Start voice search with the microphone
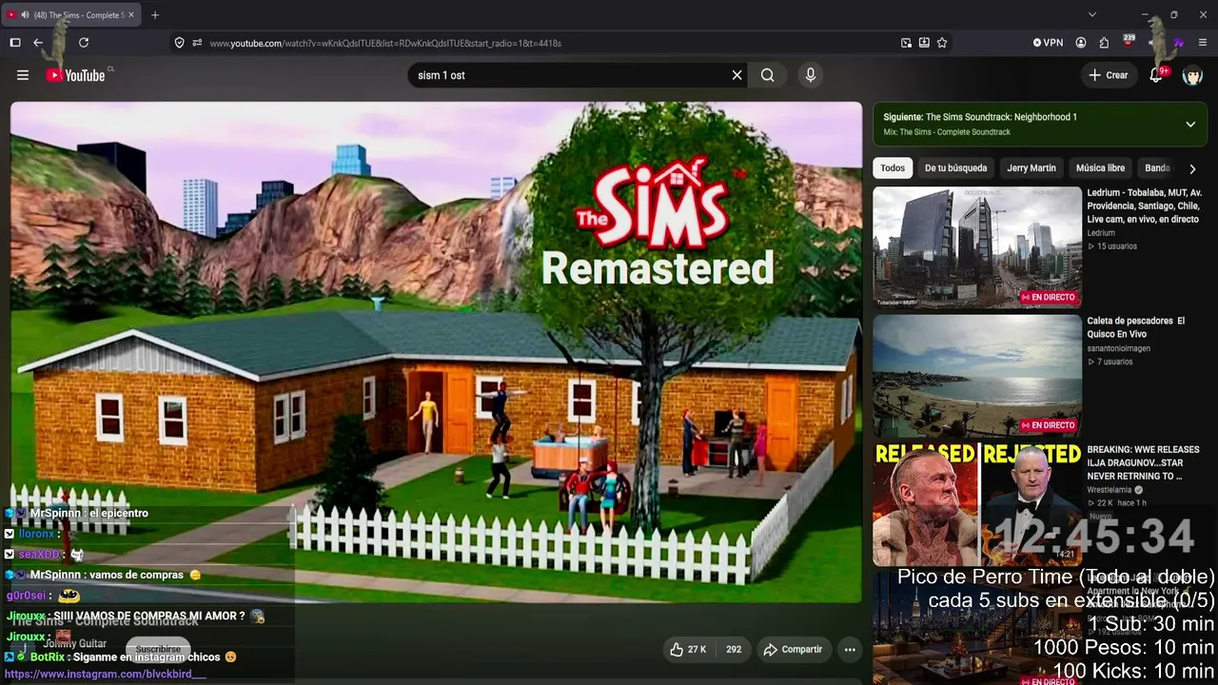 tap(811, 75)
